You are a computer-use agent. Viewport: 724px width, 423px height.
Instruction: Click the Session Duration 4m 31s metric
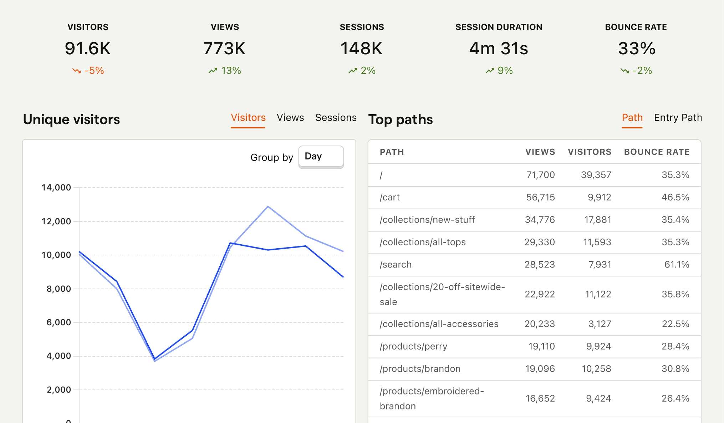(498, 49)
